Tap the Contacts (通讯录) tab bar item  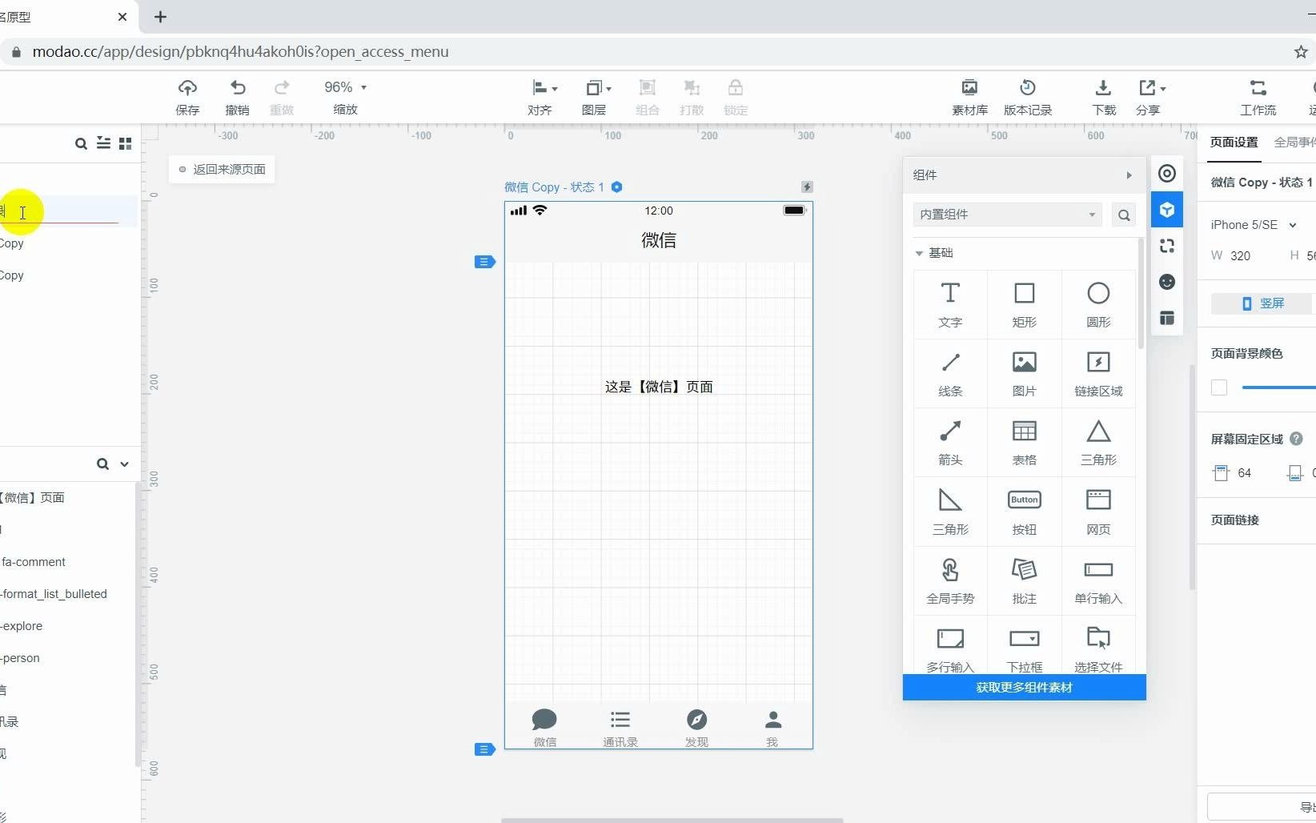point(620,728)
